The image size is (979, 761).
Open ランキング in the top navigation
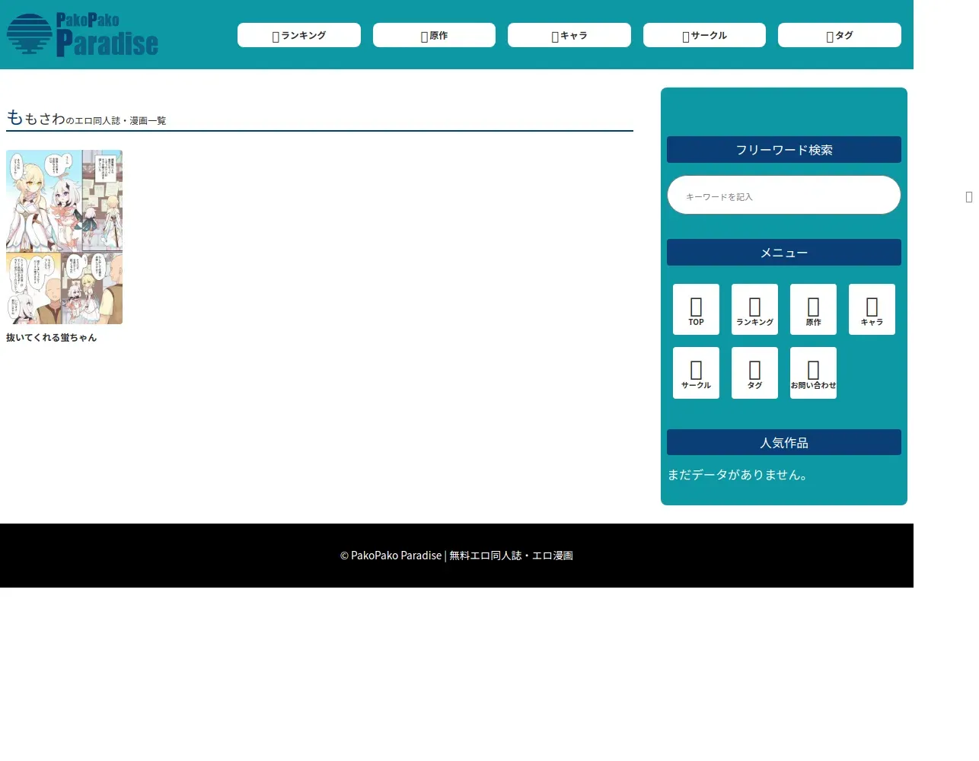[x=299, y=35]
